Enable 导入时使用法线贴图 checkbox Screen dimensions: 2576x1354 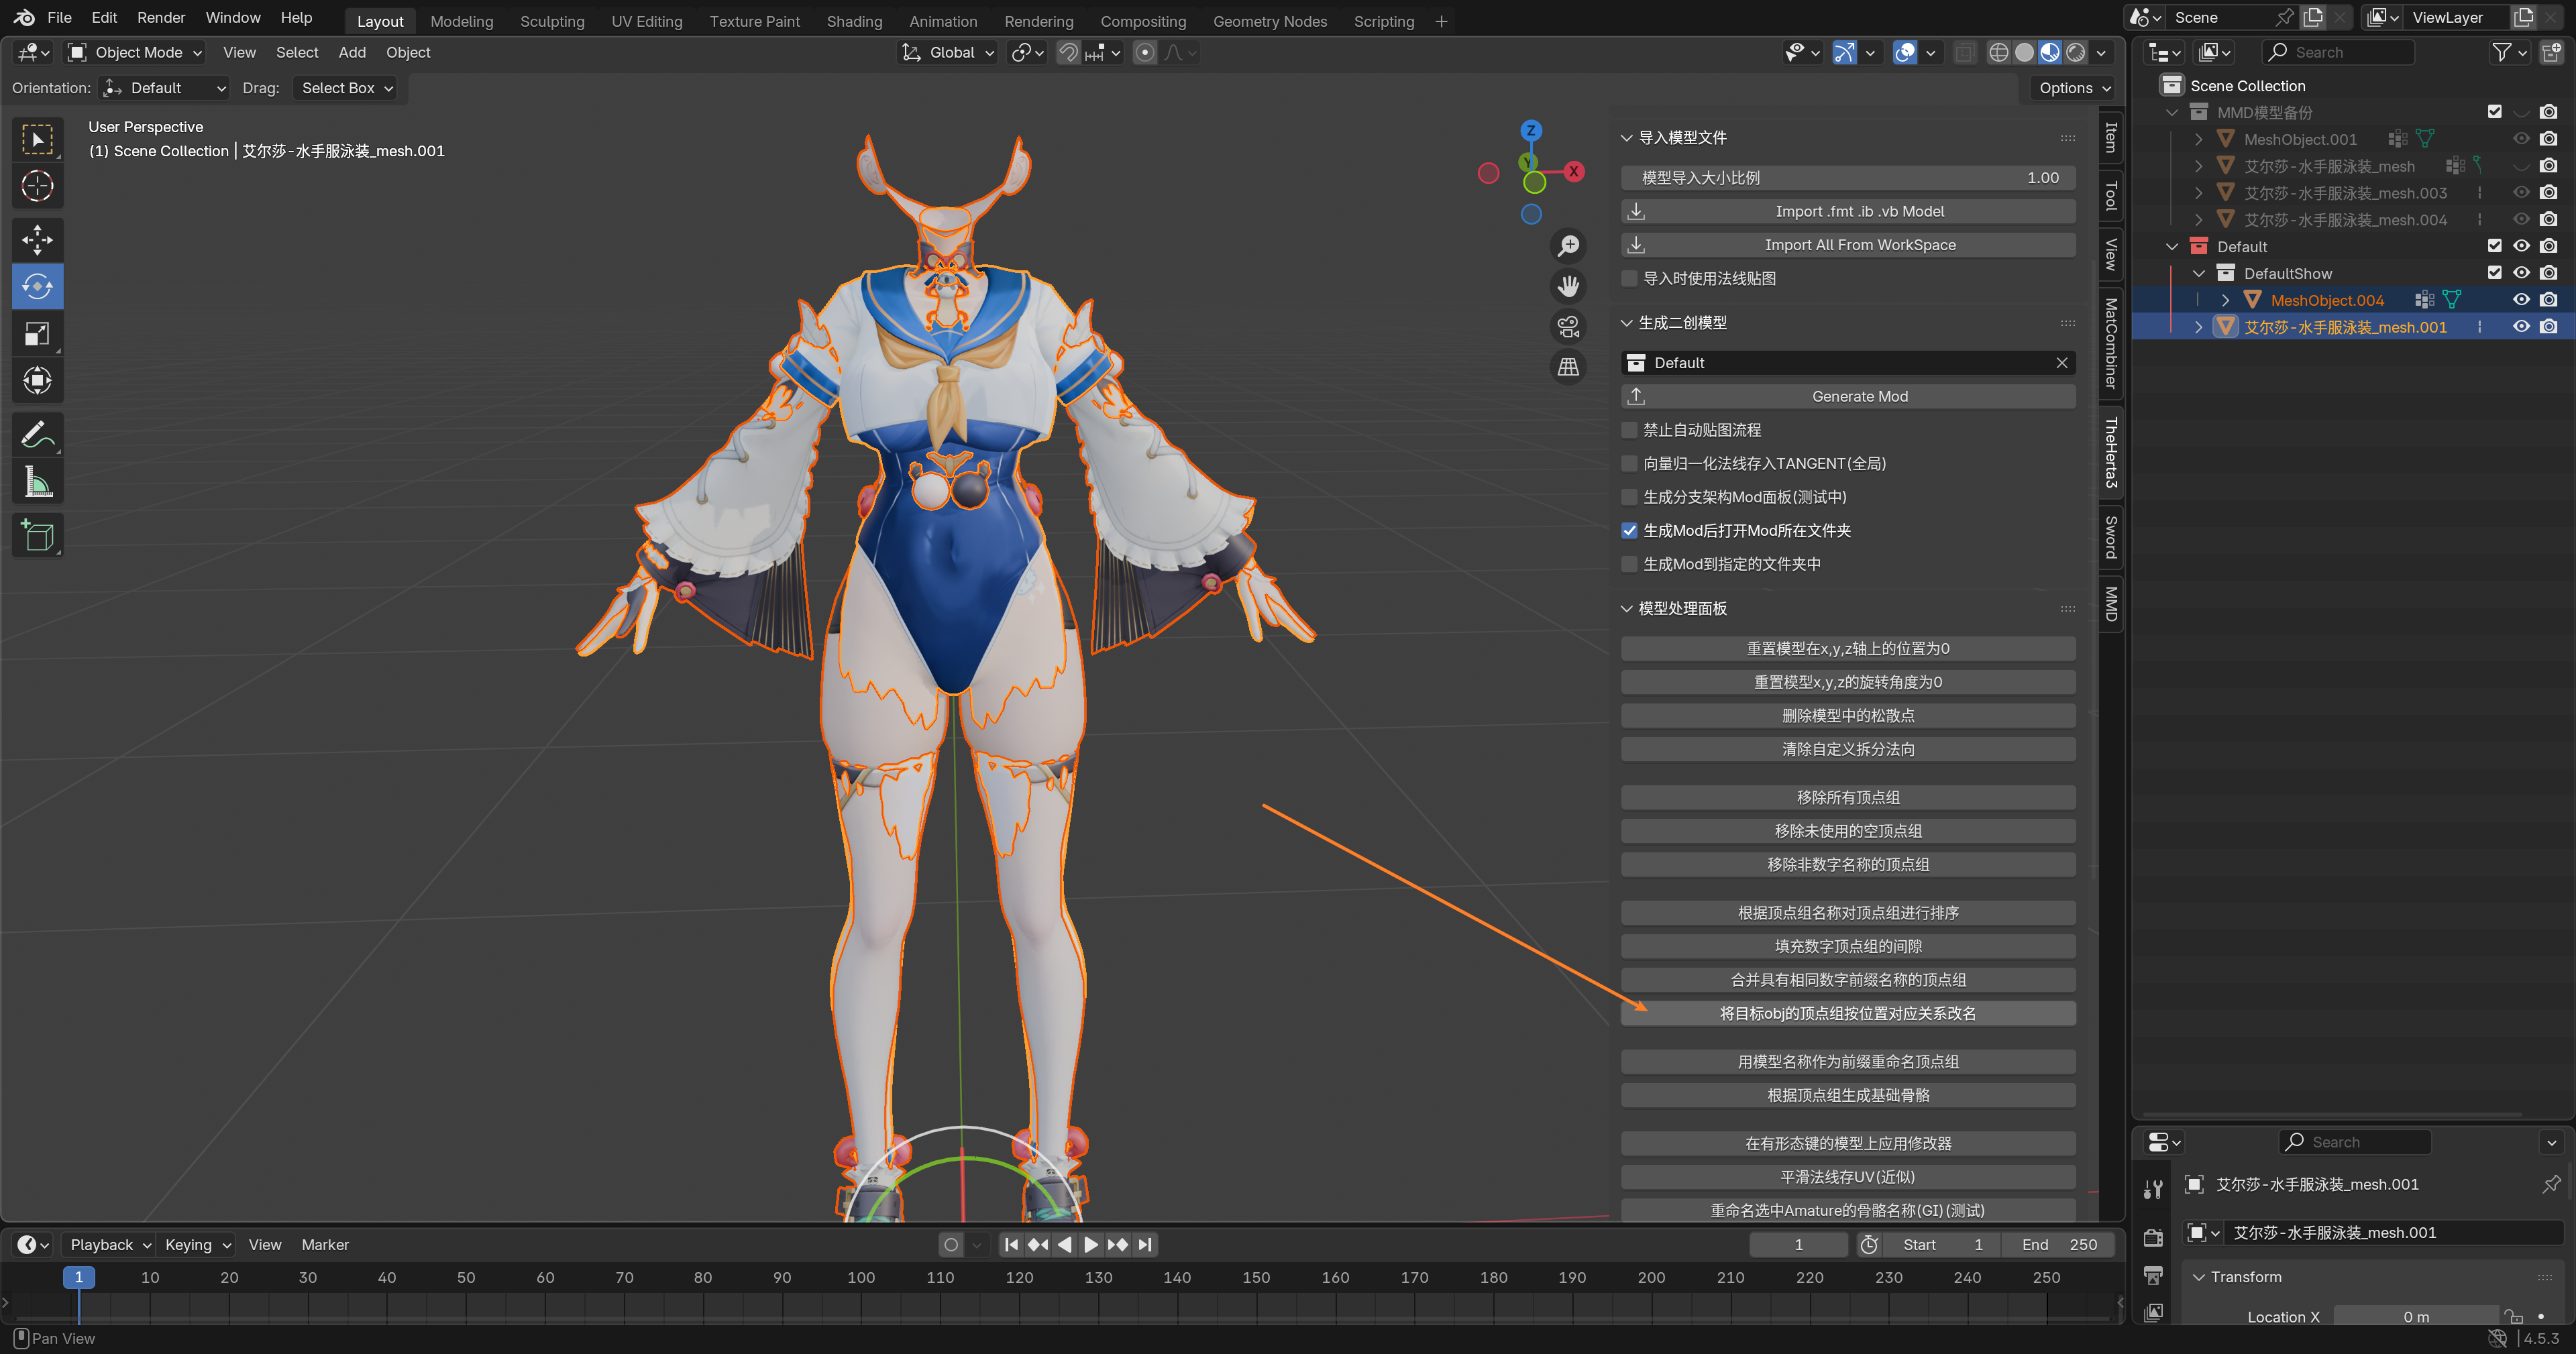pyautogui.click(x=1630, y=279)
